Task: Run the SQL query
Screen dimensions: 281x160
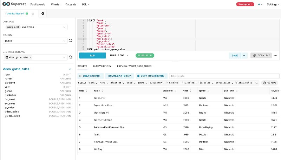Action: click(92, 56)
